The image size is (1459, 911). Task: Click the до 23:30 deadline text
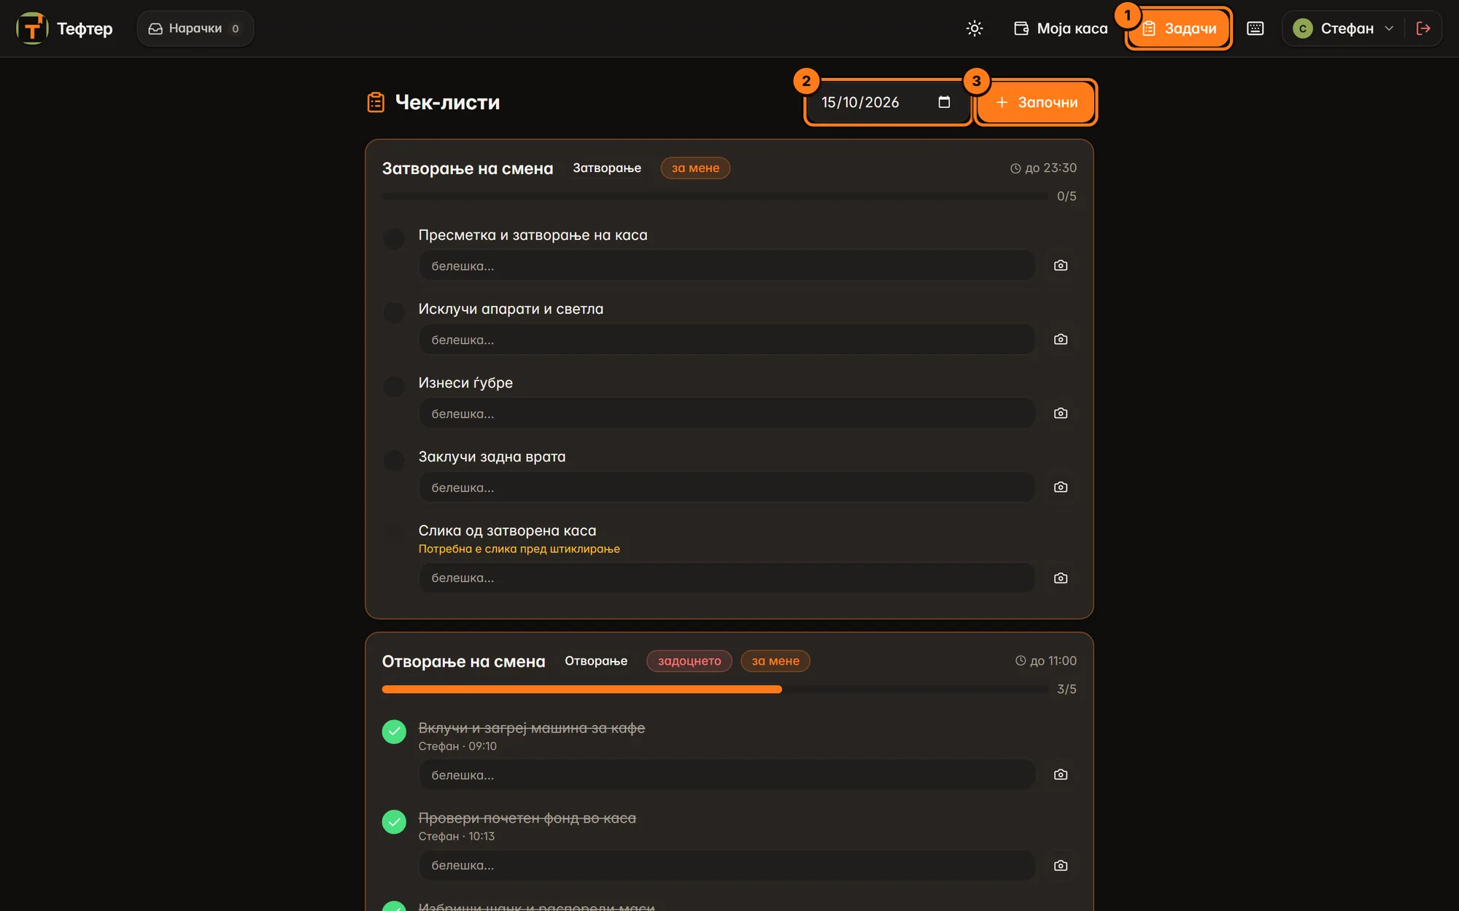click(1043, 168)
